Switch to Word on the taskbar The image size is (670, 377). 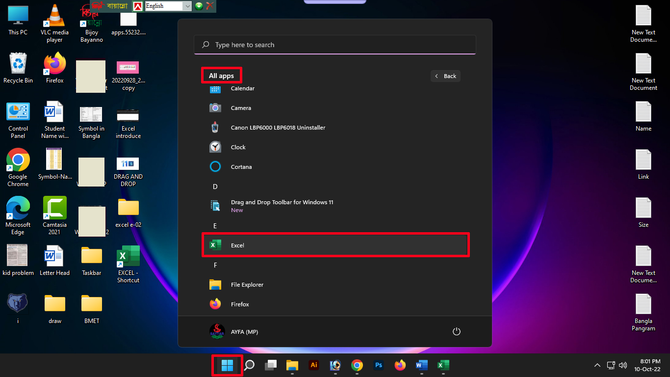click(x=422, y=365)
